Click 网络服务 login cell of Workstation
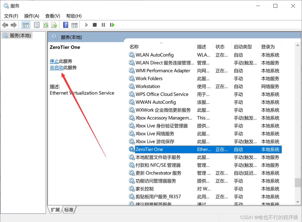 (270, 86)
